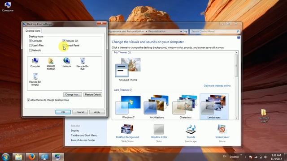Viewport: 287px width, 161px height.
Task: Click the themes list scrollbar thumb
Action: pos(236,65)
